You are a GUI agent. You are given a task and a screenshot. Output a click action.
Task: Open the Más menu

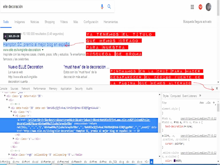(x=75, y=22)
